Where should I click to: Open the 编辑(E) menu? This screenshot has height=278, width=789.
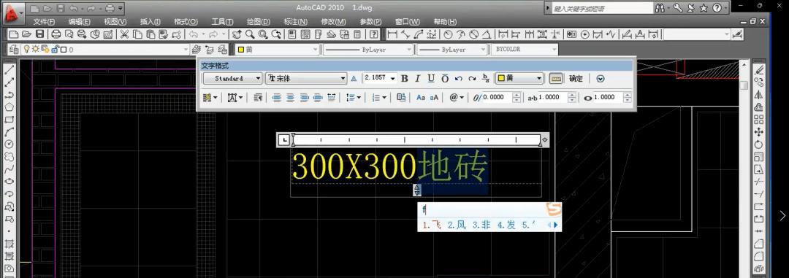[80, 22]
